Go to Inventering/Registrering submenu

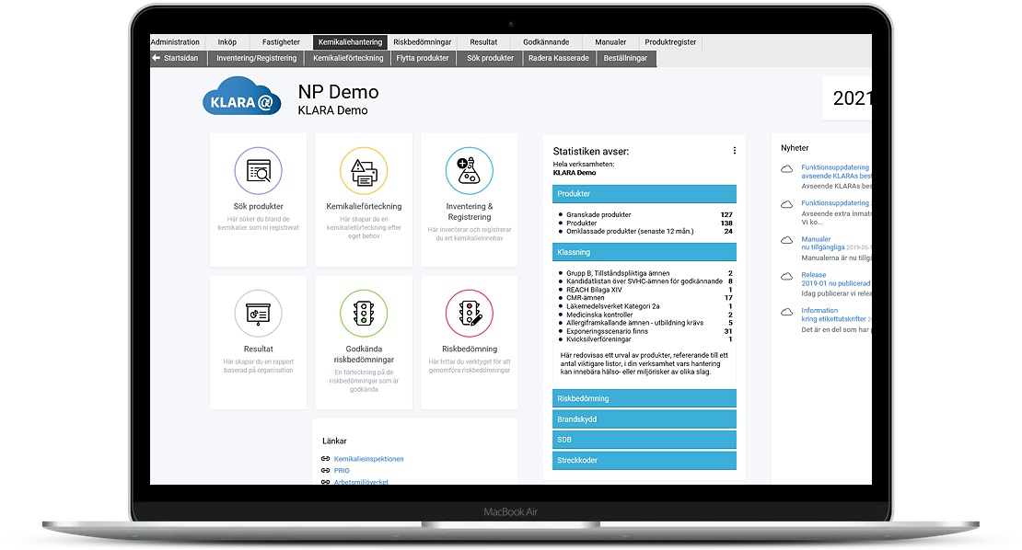tap(257, 59)
